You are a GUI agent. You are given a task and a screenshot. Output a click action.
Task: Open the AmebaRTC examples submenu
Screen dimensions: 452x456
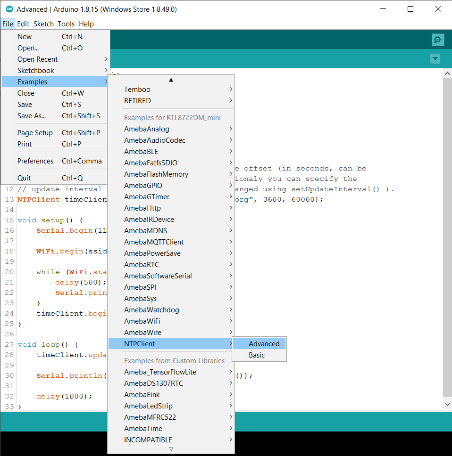coord(171,265)
